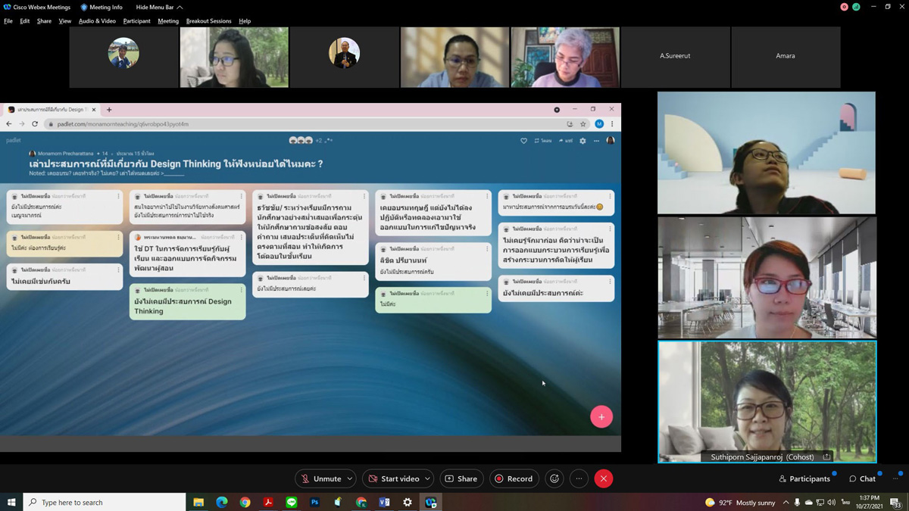Viewport: 909px width, 511px height.
Task: Expand audio options arrow beside Unmute
Action: [x=349, y=478]
